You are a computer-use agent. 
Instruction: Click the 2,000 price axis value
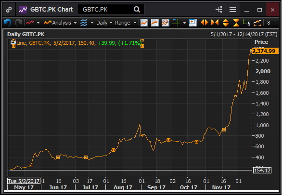point(263,71)
